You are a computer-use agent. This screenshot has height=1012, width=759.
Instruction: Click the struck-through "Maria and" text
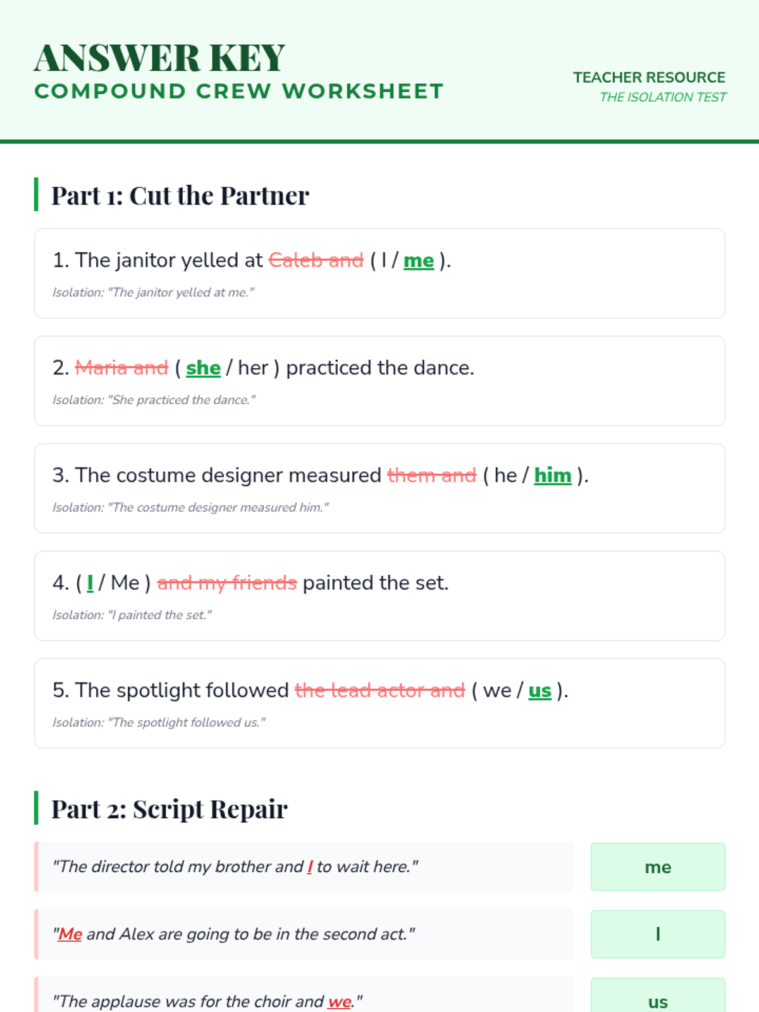click(x=121, y=368)
